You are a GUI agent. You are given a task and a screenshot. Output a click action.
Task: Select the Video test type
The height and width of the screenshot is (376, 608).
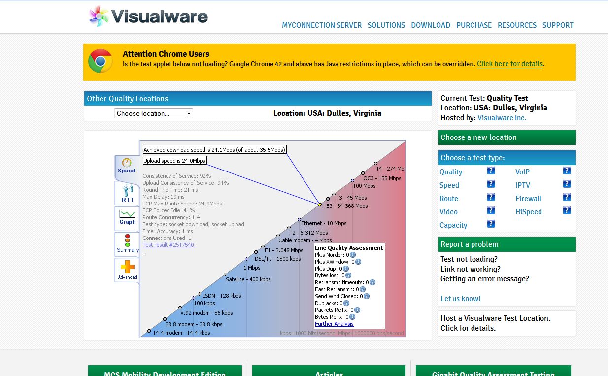coord(448,212)
